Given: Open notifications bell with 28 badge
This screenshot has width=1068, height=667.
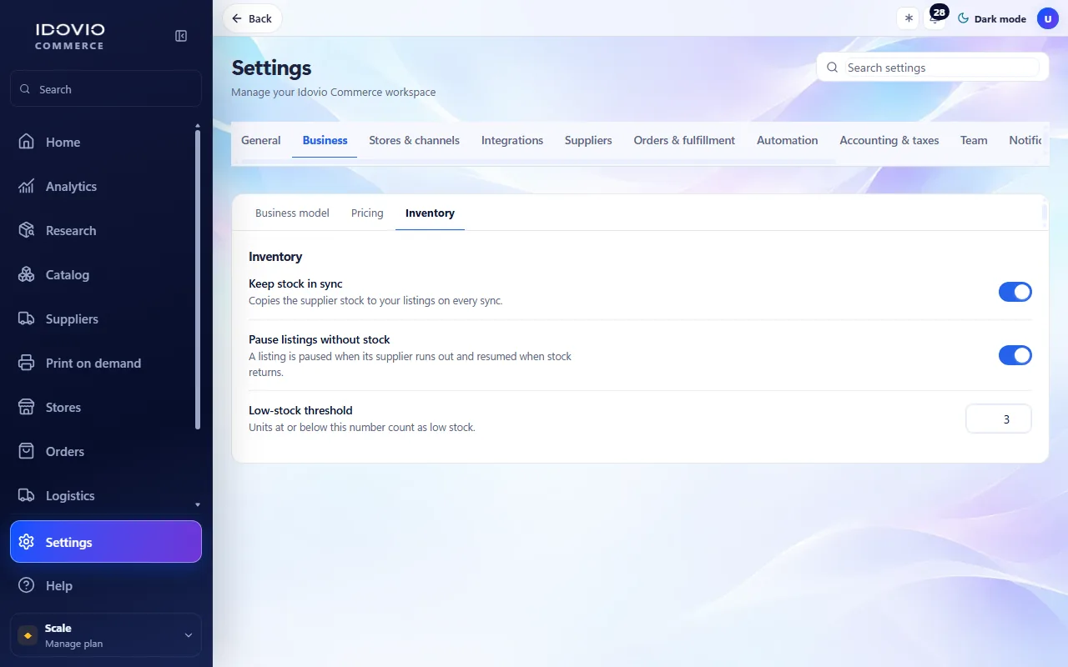Looking at the screenshot, I should (935, 18).
